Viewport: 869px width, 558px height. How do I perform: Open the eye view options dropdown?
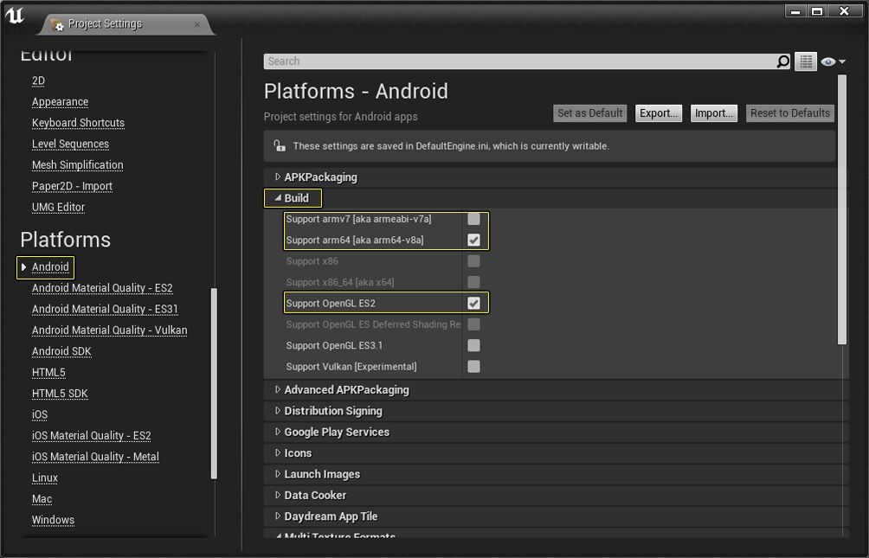pos(833,61)
